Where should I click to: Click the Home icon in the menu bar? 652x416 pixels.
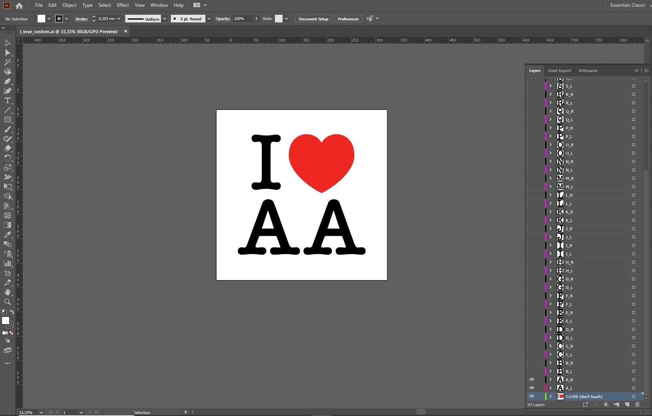[19, 6]
